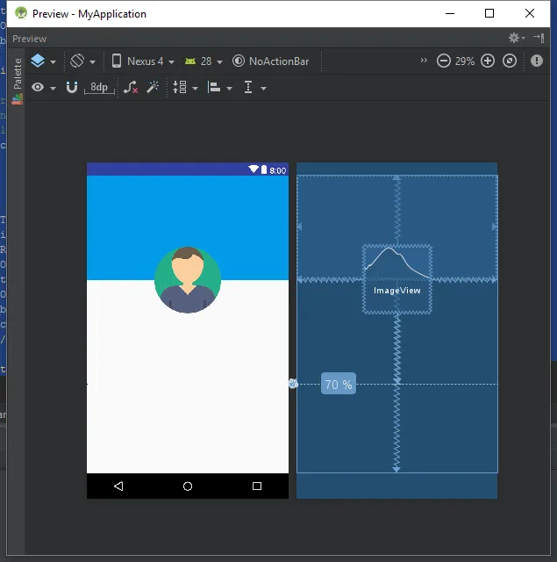Open the Nexus 4 device dropdown
This screenshot has width=557, height=562.
point(143,61)
